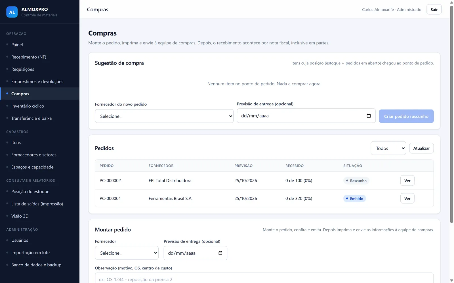Open Banco de dados e backup
This screenshot has width=454, height=283.
pyautogui.click(x=40, y=265)
